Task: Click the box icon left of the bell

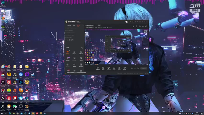Action: (140, 26)
